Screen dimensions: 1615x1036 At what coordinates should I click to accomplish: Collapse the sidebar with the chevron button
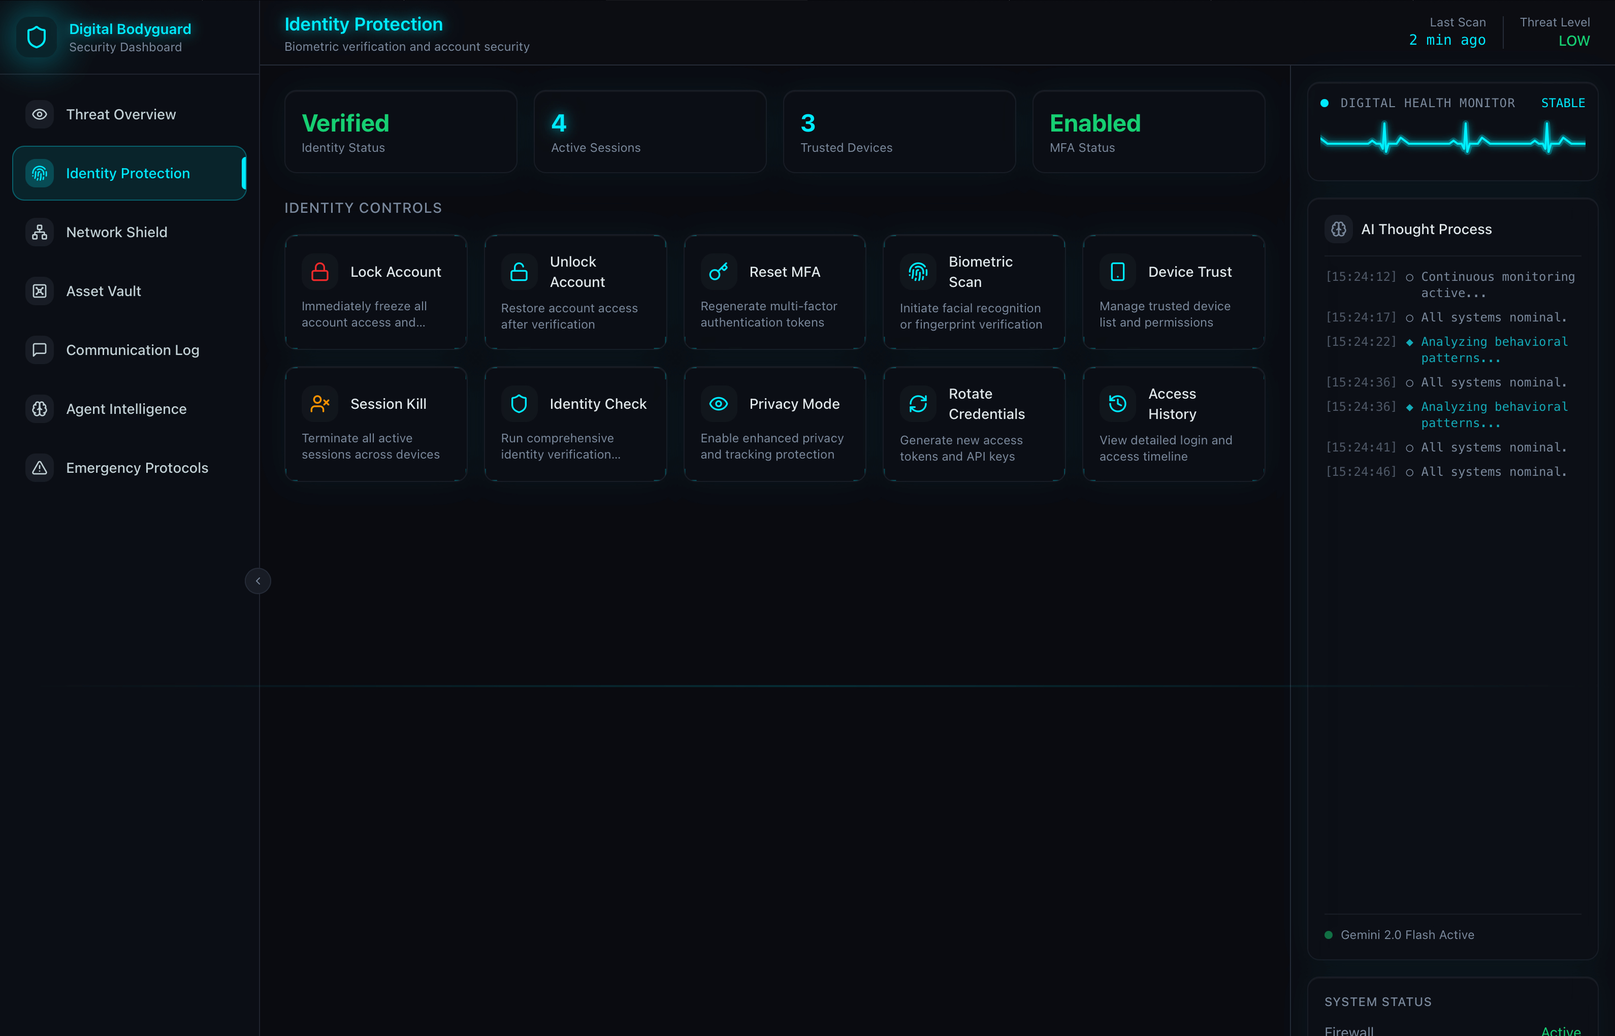point(257,580)
